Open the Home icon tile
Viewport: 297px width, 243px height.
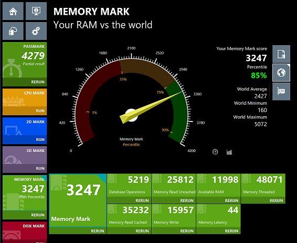[x=13, y=11]
